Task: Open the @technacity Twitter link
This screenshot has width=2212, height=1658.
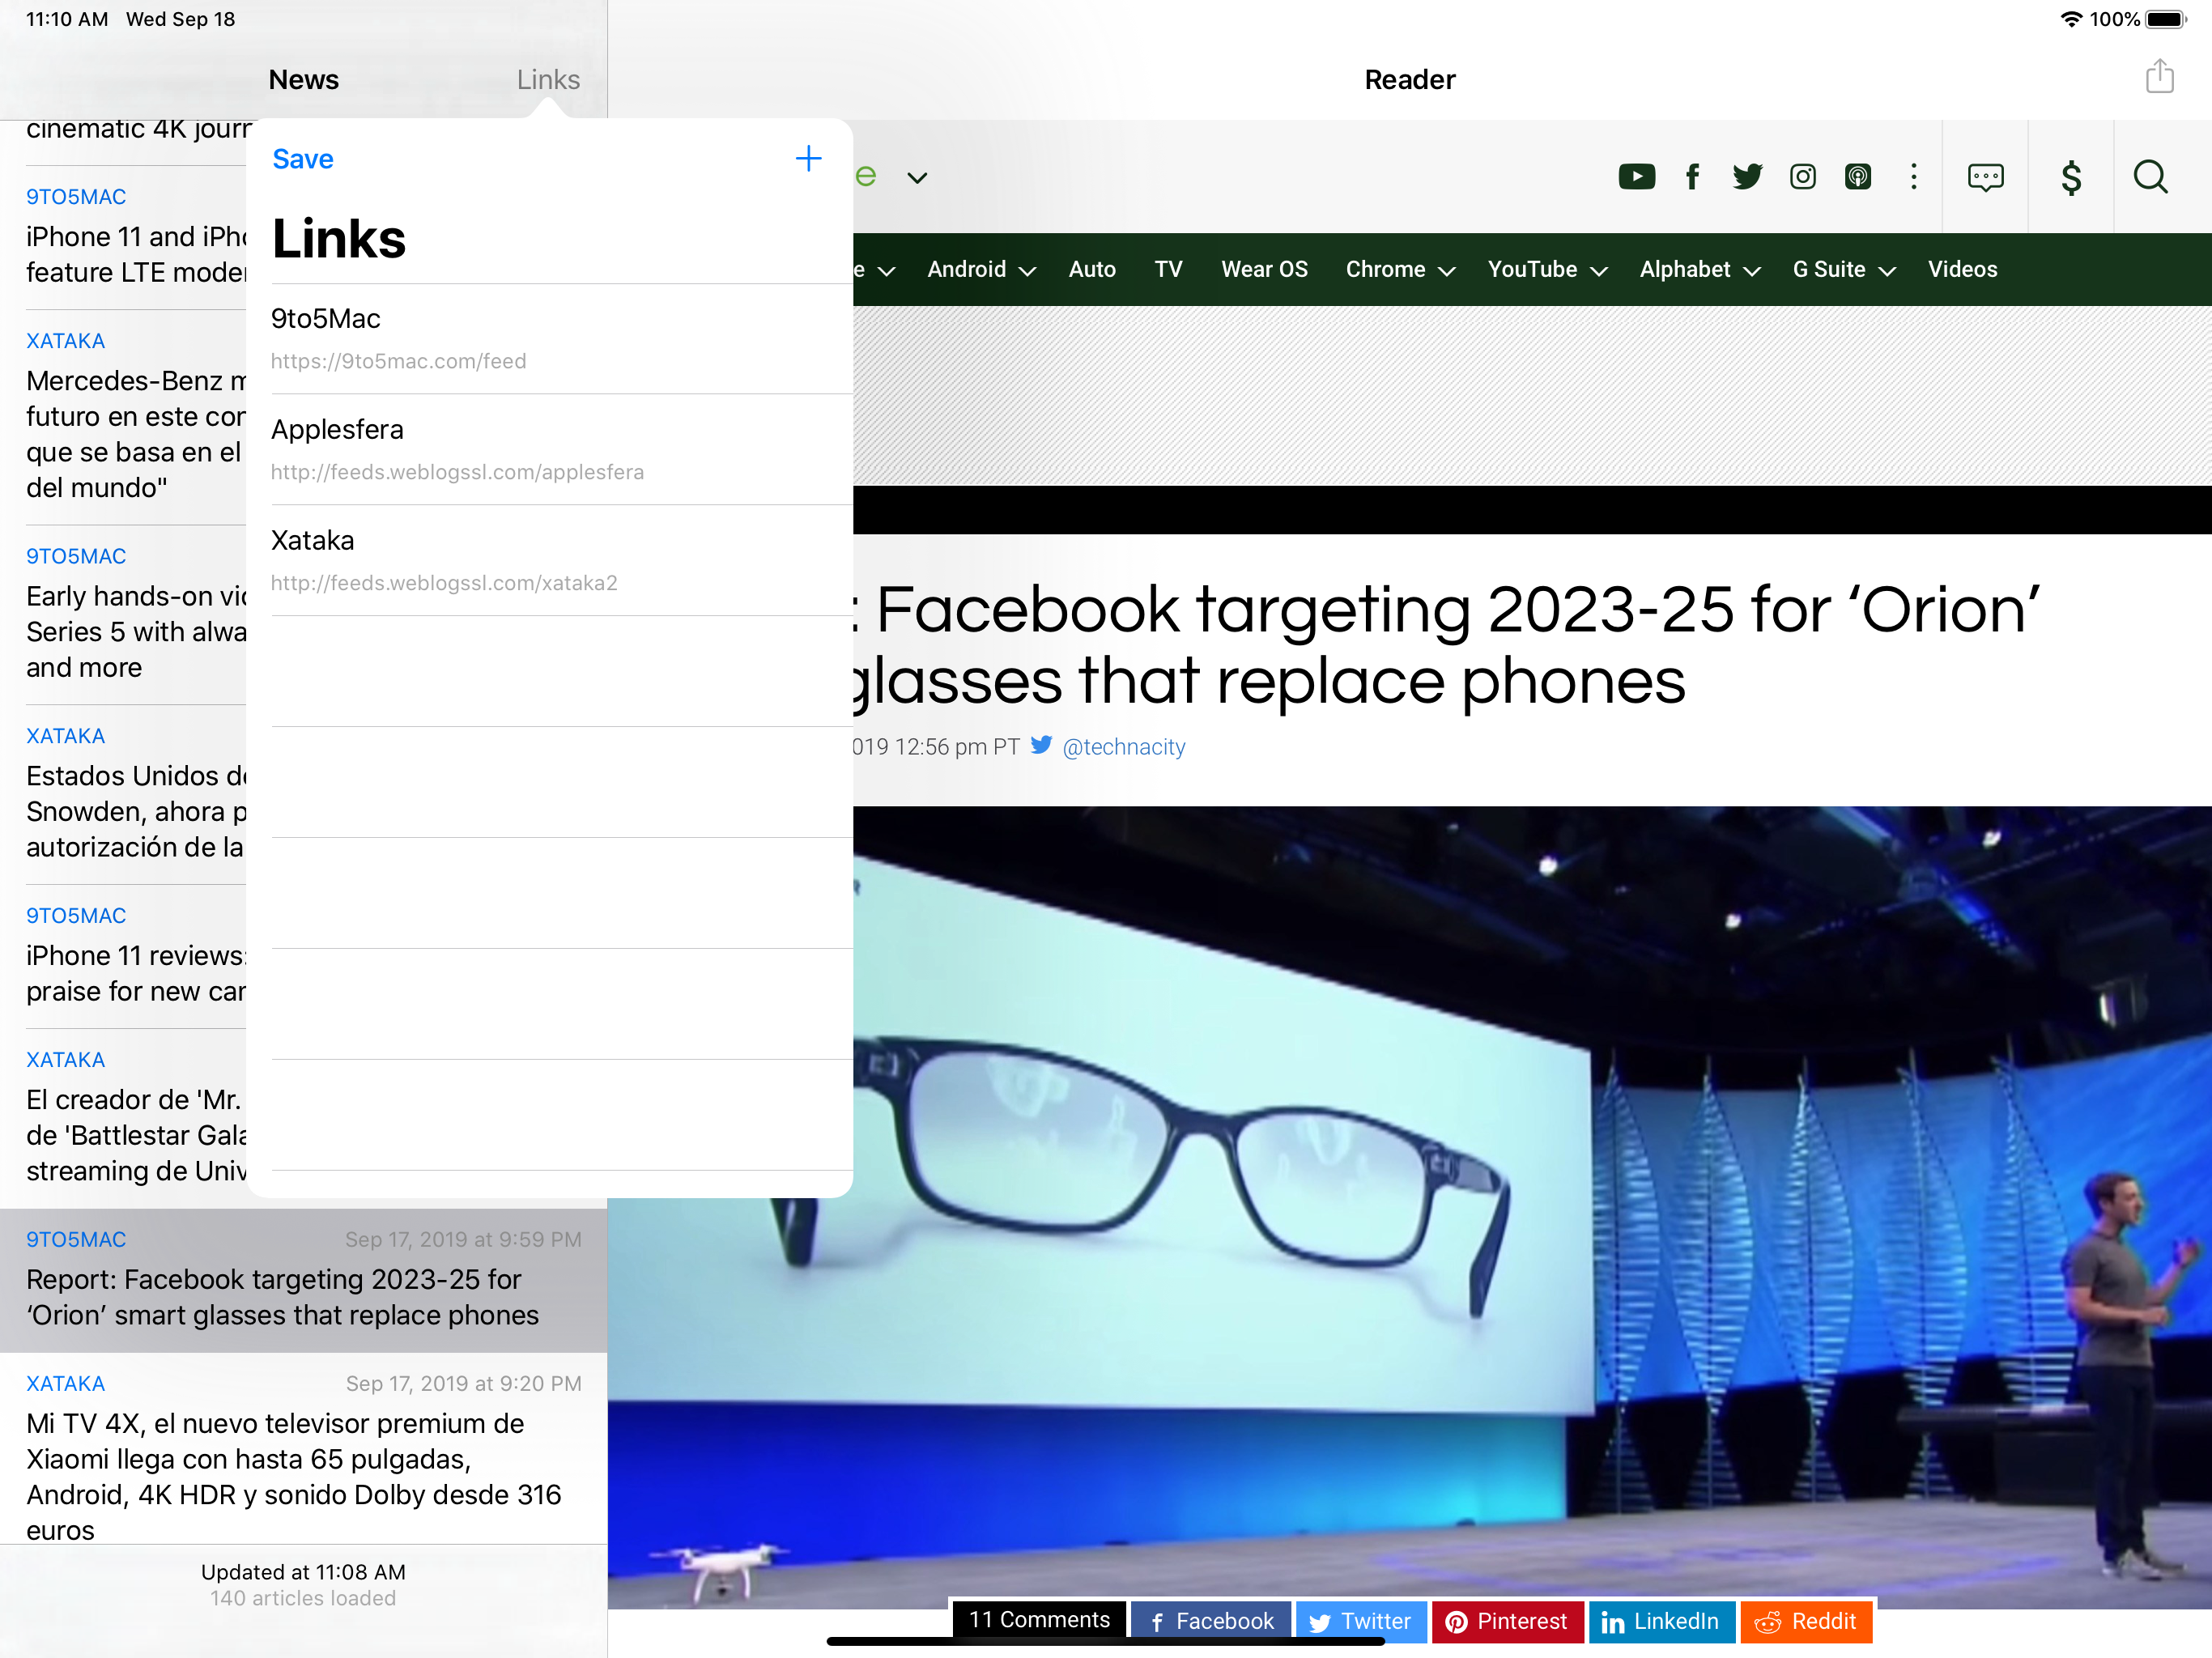Action: pos(1123,747)
